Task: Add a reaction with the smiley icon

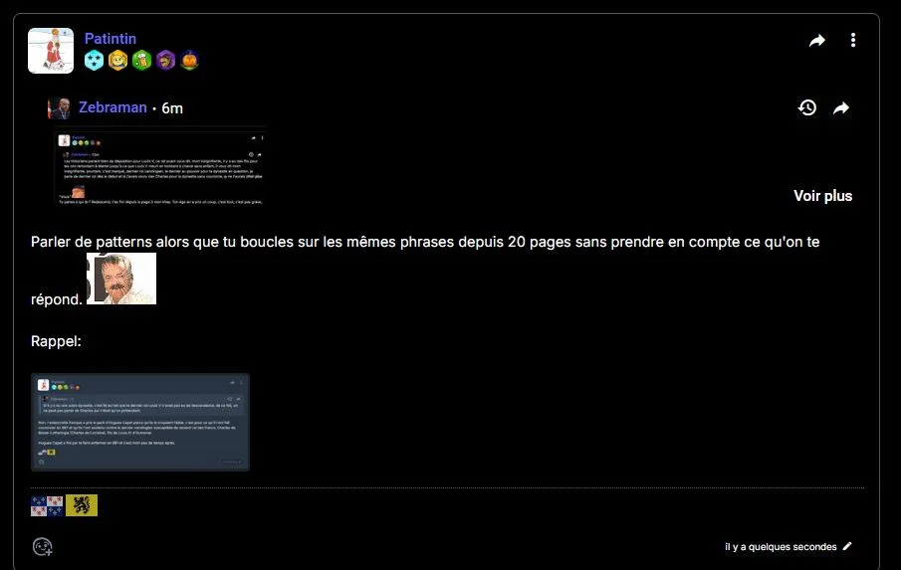Action: [43, 546]
